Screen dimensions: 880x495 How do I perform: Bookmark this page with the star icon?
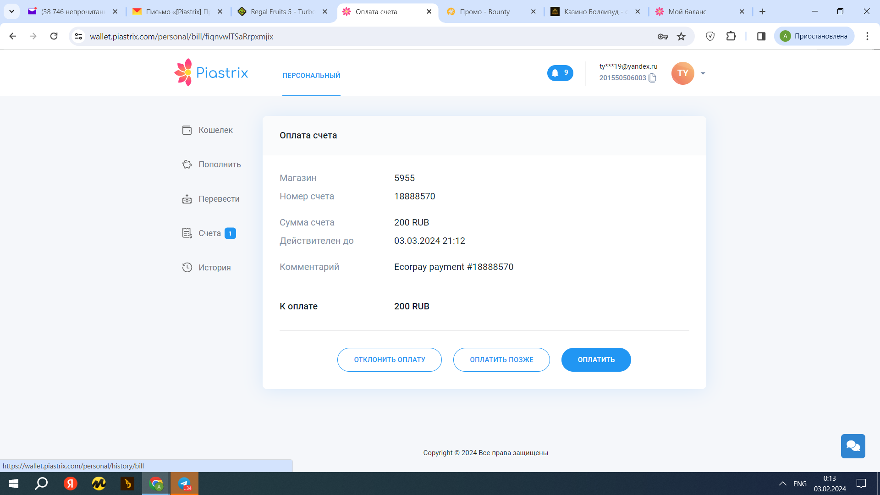point(681,36)
